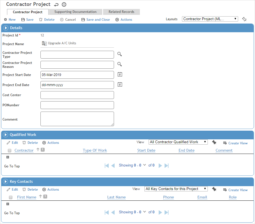Viewport: 255px width, 224px height.
Task: Switch to Supporting Documentation tab
Action: coord(75,12)
